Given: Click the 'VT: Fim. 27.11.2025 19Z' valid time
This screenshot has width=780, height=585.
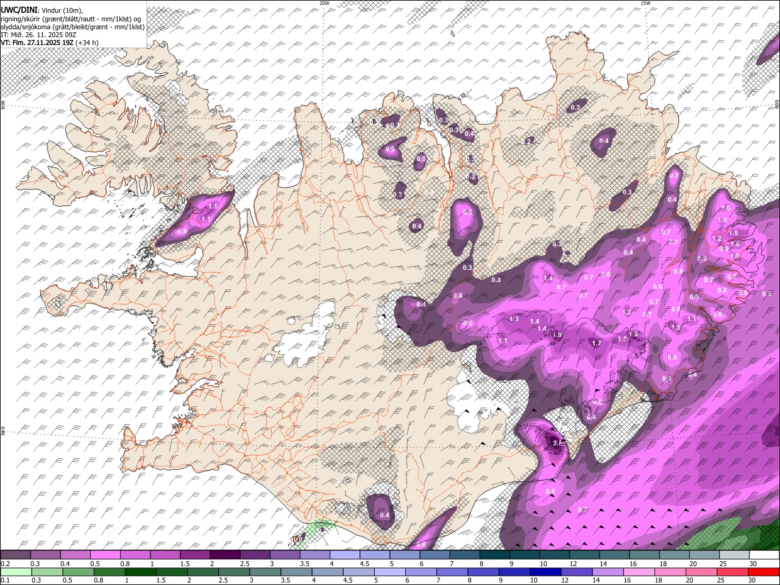Looking at the screenshot, I should click(x=38, y=43).
